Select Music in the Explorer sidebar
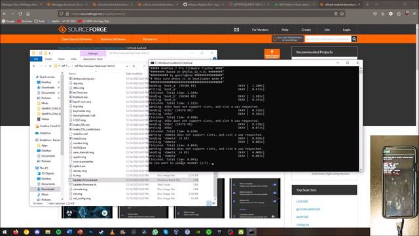 pos(45,195)
